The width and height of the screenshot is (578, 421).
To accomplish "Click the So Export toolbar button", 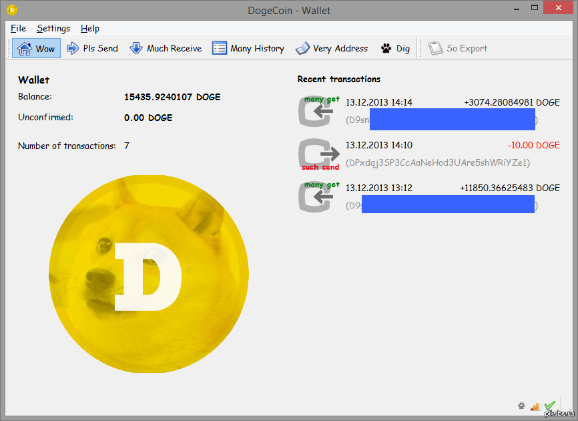I will [458, 48].
